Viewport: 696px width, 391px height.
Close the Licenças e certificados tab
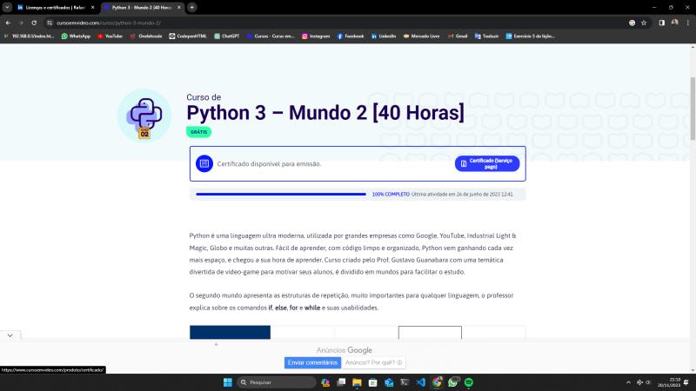[92, 8]
